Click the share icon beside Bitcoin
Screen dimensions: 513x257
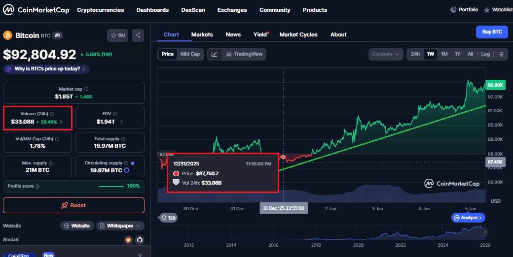(x=138, y=35)
